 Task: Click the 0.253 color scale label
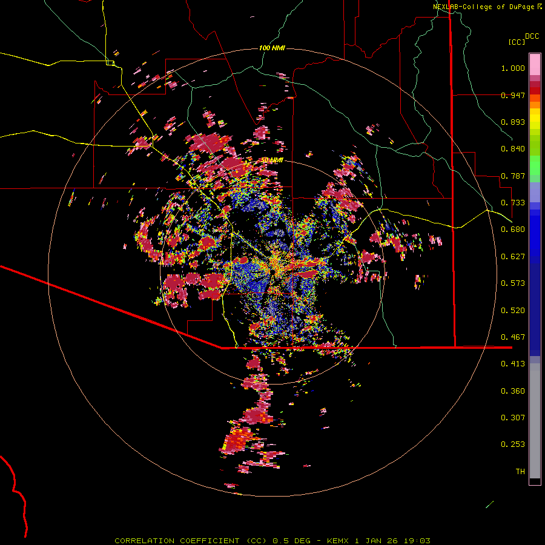click(x=513, y=444)
